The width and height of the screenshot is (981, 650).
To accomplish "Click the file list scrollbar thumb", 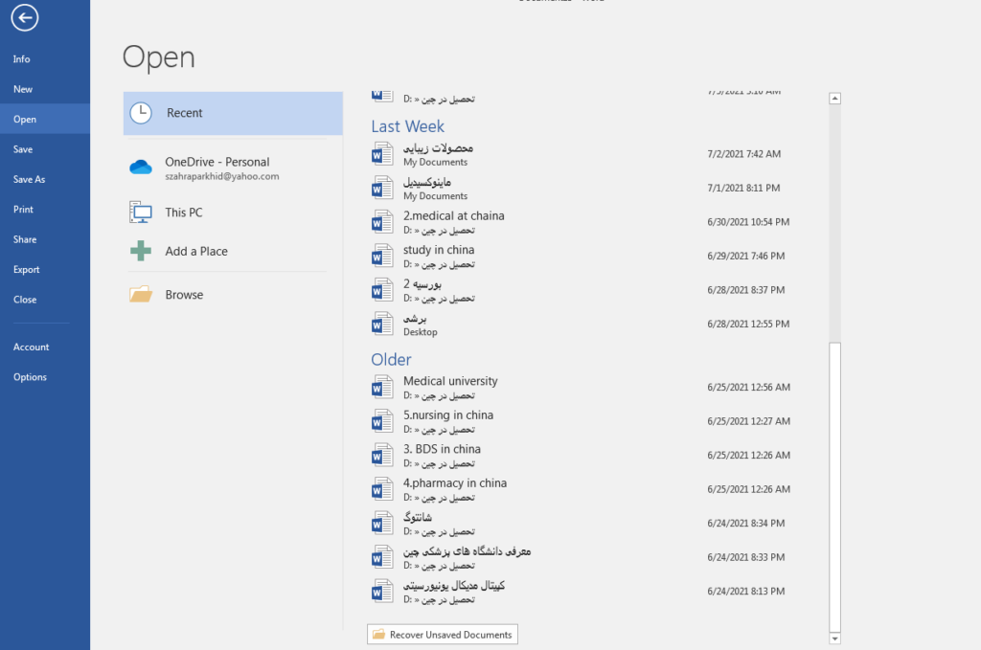I will tap(834, 487).
